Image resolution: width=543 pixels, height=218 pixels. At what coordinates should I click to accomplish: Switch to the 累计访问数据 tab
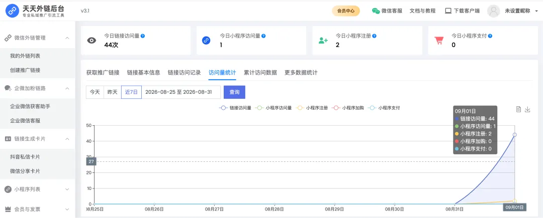click(260, 73)
